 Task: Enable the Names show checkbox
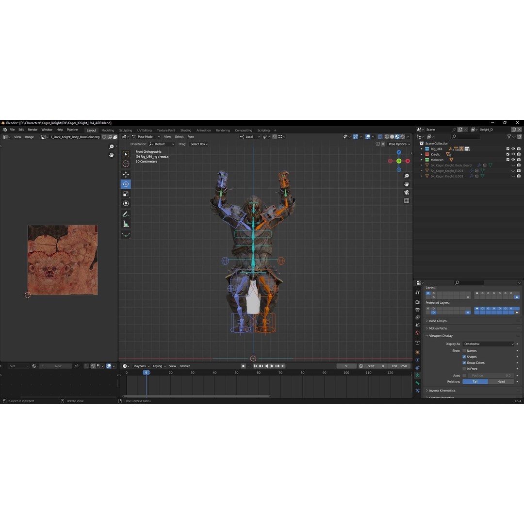pyautogui.click(x=464, y=351)
